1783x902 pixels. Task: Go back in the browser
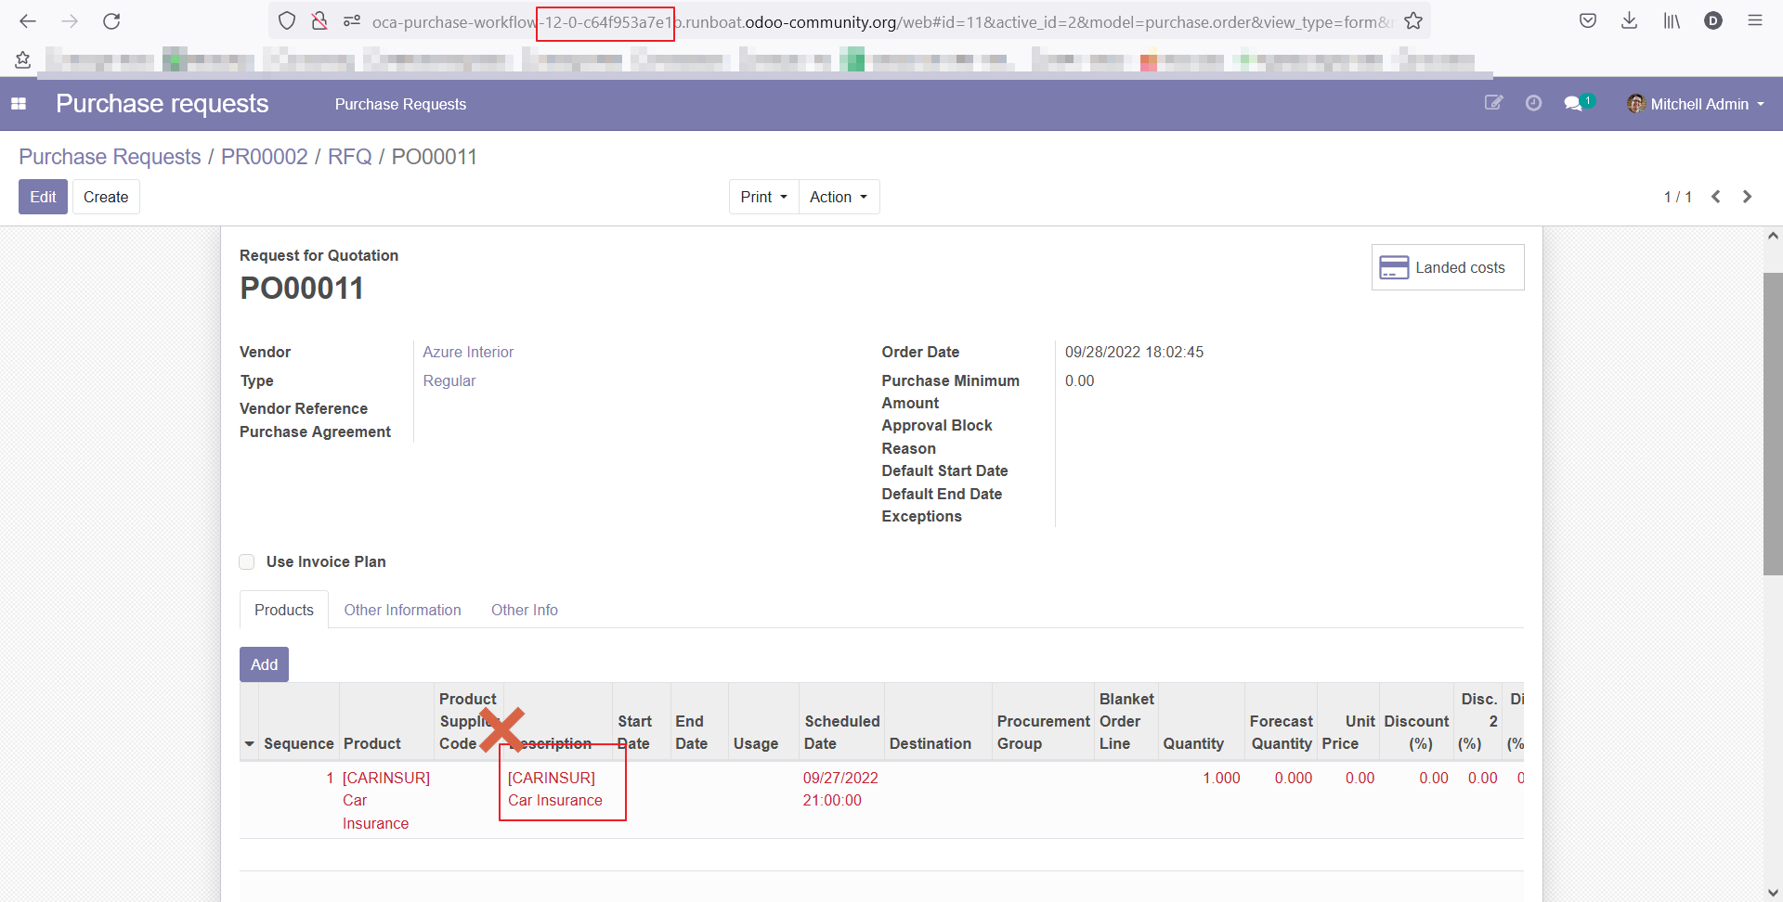point(28,20)
